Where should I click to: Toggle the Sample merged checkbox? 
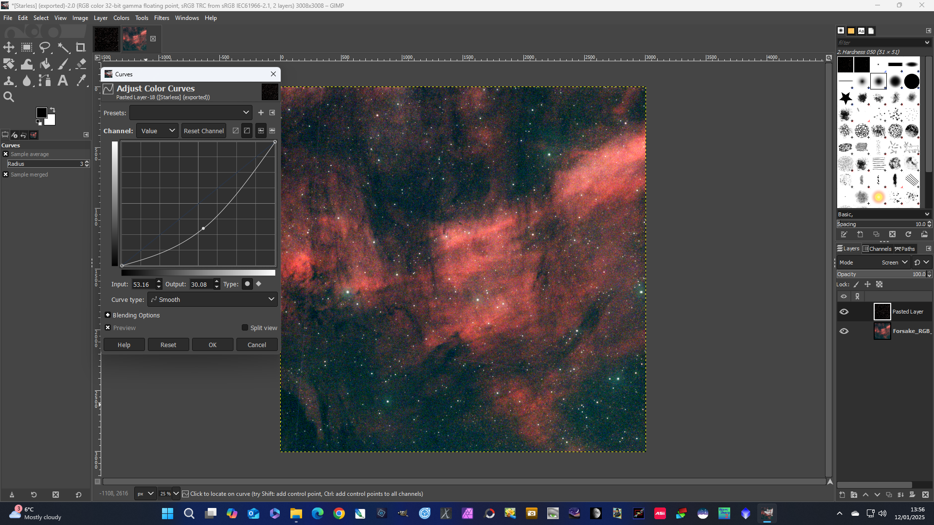[6, 175]
